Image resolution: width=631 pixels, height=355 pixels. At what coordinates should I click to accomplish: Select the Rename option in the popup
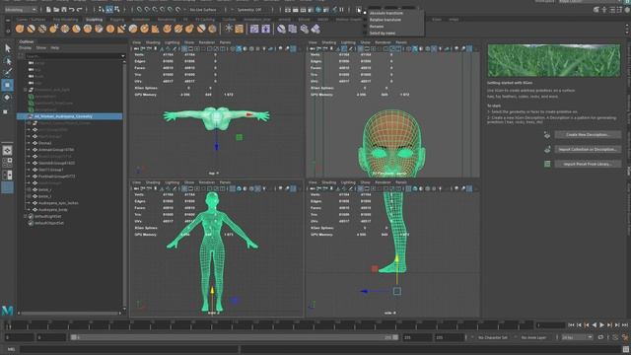pyautogui.click(x=377, y=27)
